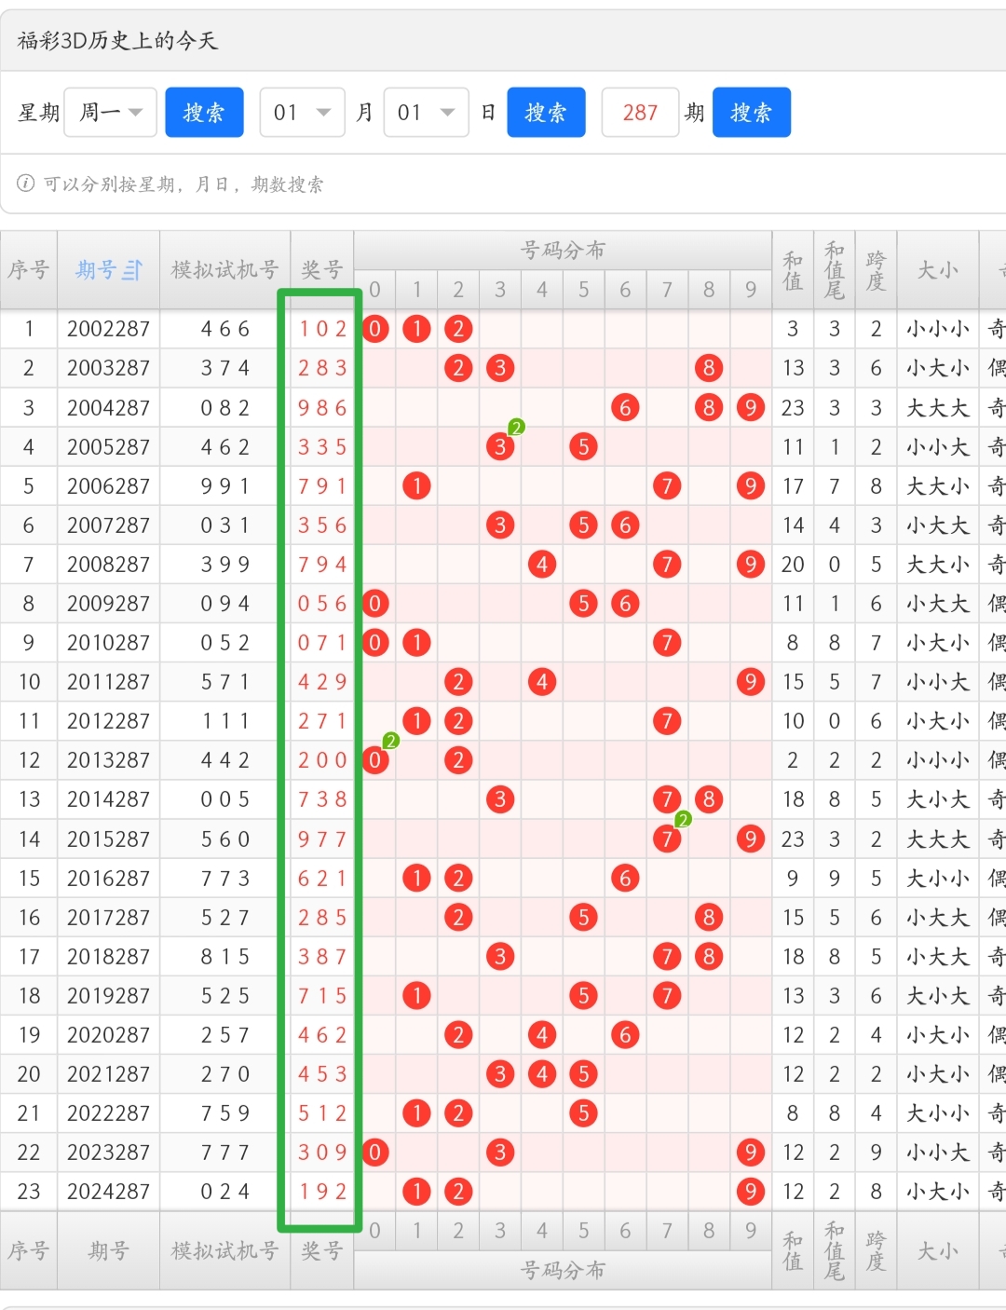Click the red 6 ball in row 2004287
1006x1310 pixels.
pyautogui.click(x=625, y=407)
